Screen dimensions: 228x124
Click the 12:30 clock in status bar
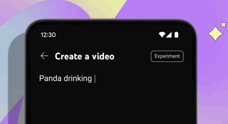point(48,35)
